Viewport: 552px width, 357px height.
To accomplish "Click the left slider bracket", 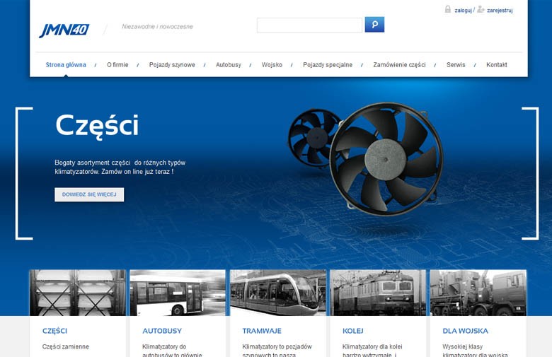I will (23, 173).
